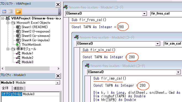Click Dim ringbuf(TAPN) As Double line
The image size is (182, 102).
point(120,96)
